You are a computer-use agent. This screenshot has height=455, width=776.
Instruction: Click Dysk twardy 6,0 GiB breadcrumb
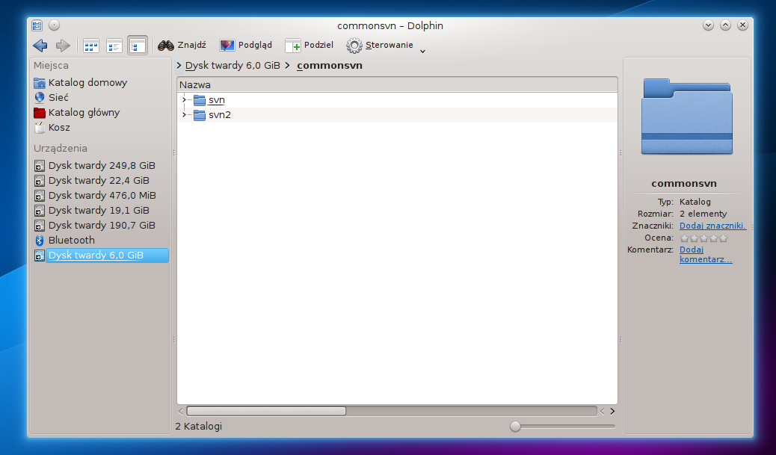coord(232,66)
